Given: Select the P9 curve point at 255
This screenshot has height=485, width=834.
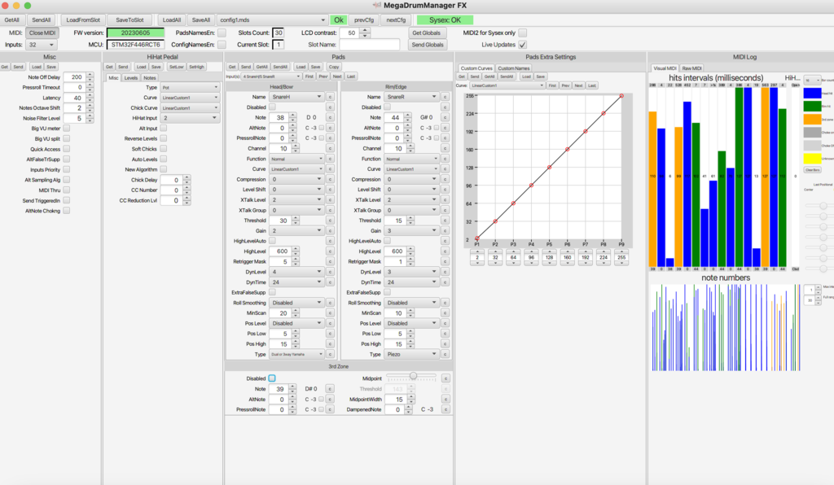Looking at the screenshot, I should click(x=621, y=96).
